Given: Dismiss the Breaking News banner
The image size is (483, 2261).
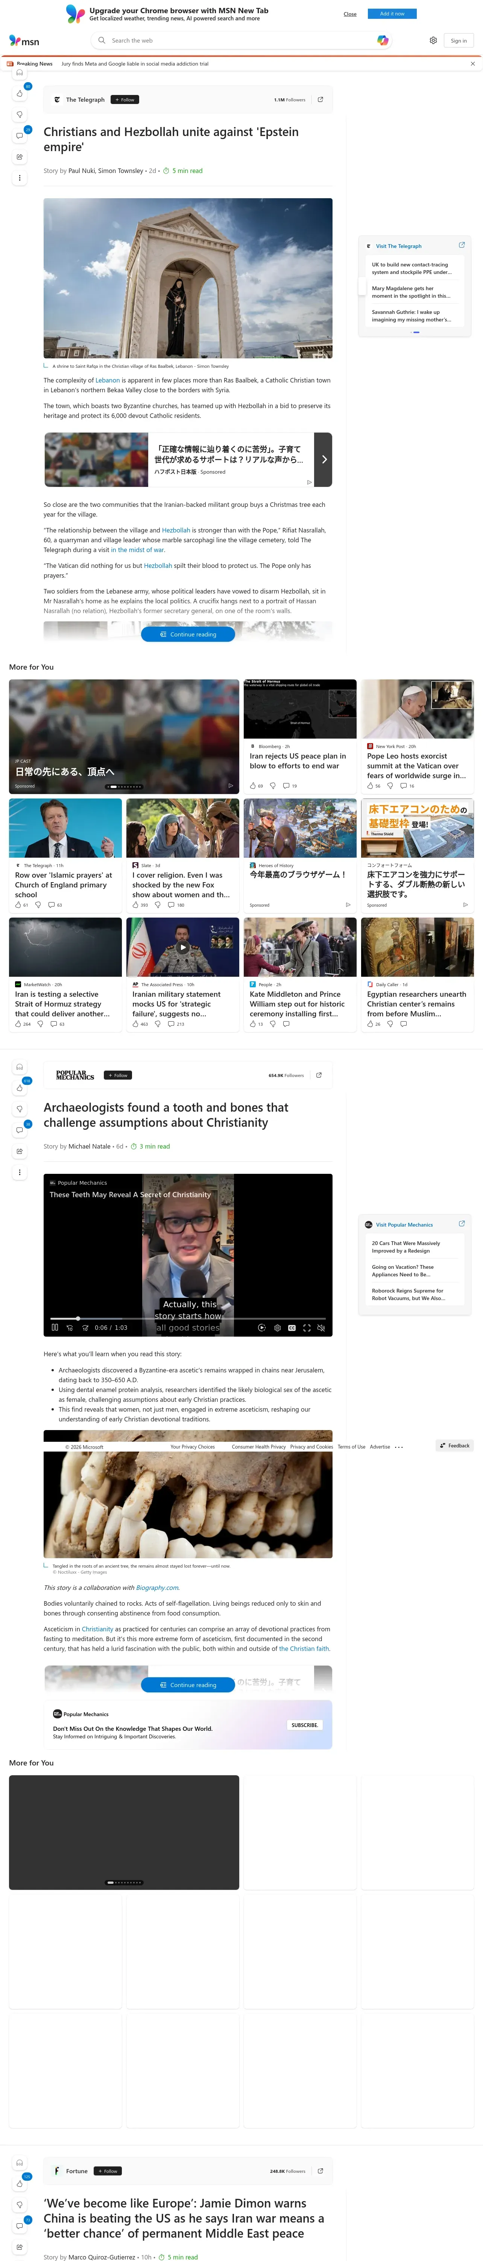Looking at the screenshot, I should [472, 63].
